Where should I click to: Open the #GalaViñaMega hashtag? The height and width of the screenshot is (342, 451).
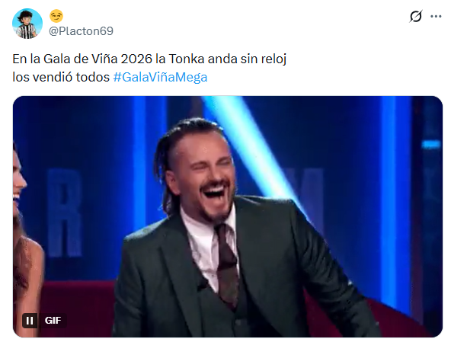click(160, 77)
